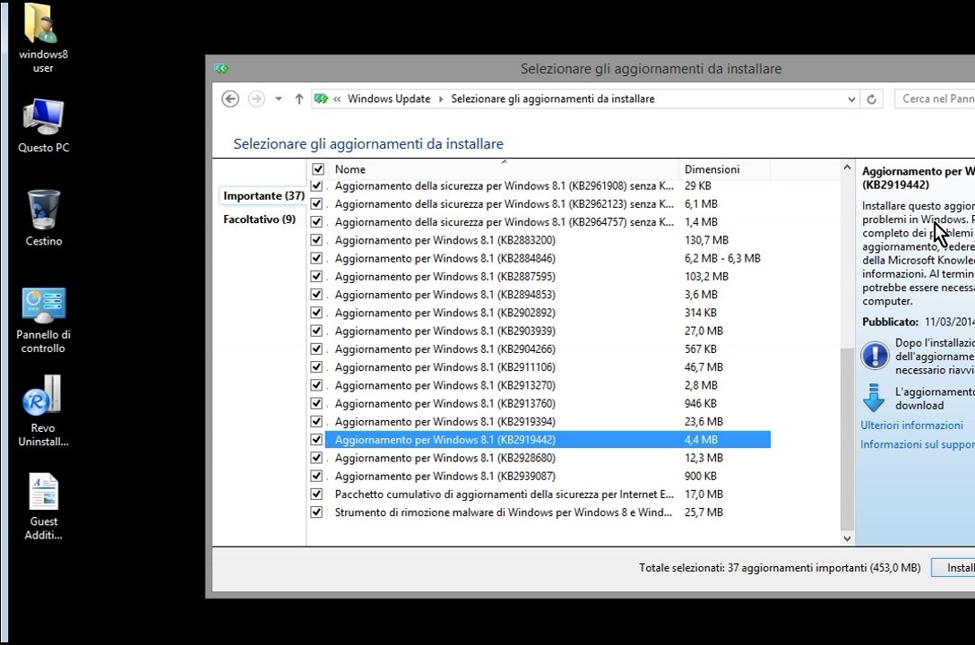Expand the breadcrumb arrow after Windows Update

click(441, 99)
